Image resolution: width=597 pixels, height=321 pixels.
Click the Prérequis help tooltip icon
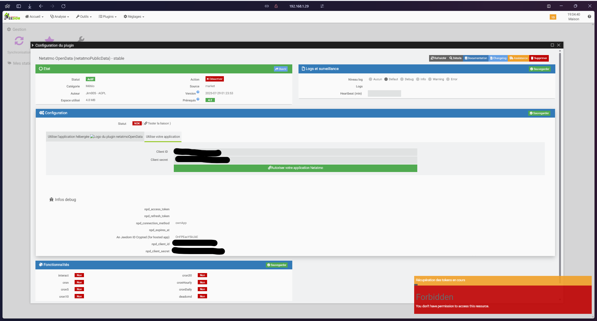198,99
